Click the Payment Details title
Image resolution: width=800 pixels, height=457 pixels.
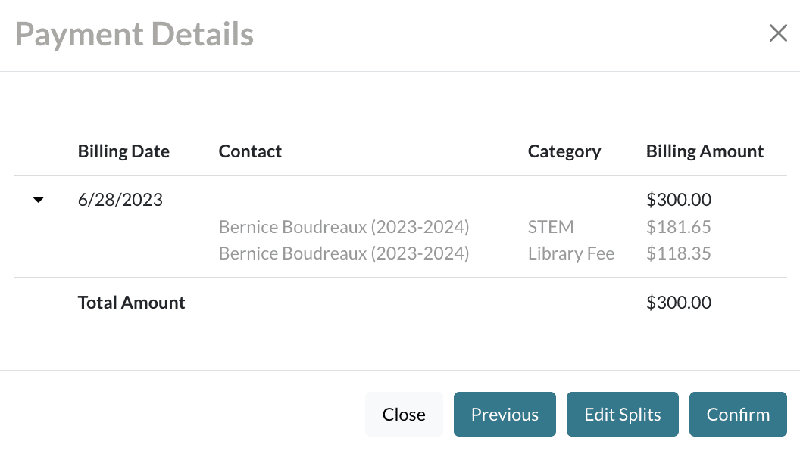point(134,35)
